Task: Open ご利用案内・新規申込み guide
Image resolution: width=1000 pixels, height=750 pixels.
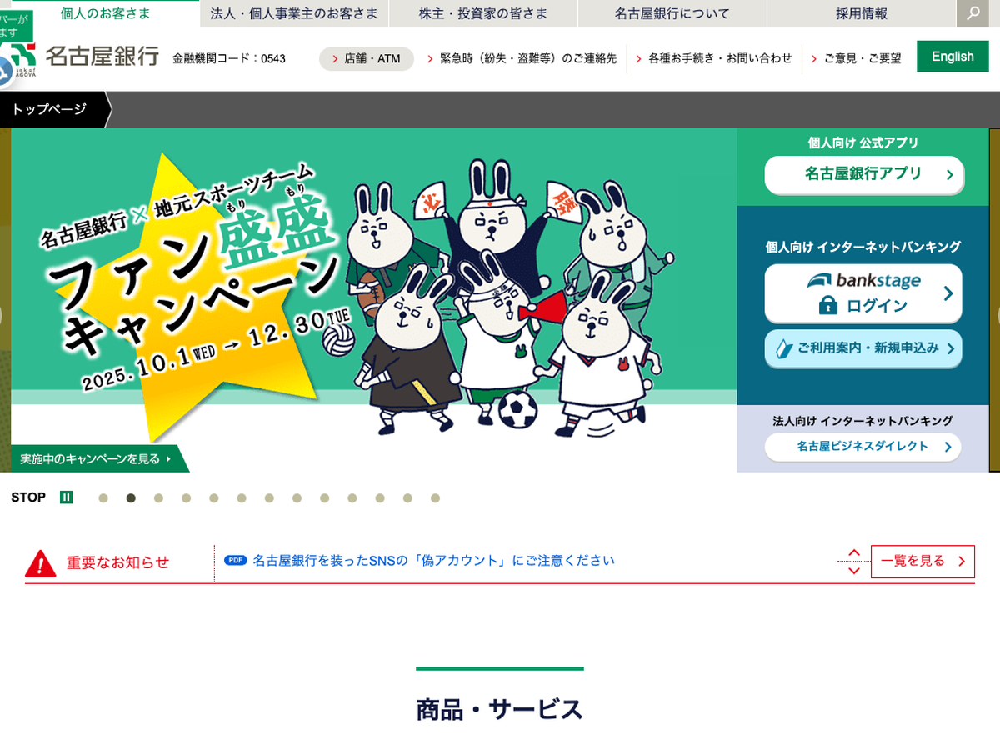Action: click(863, 348)
